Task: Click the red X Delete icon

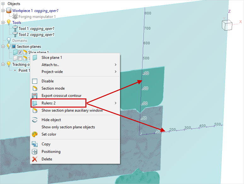Action: click(x=35, y=159)
